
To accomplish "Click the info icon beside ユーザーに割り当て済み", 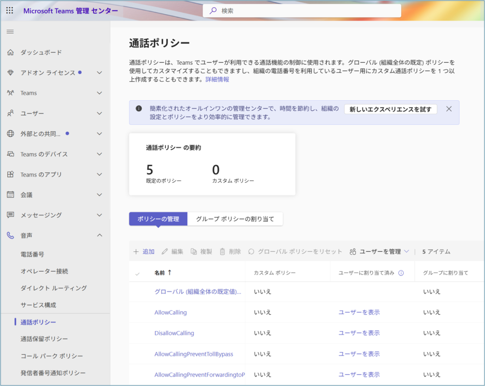I will [x=401, y=273].
